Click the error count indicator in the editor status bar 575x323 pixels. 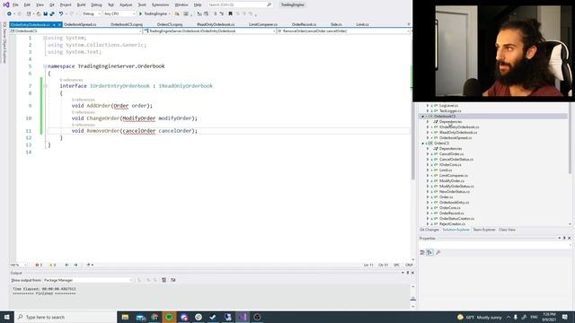pyautogui.click(x=39, y=265)
